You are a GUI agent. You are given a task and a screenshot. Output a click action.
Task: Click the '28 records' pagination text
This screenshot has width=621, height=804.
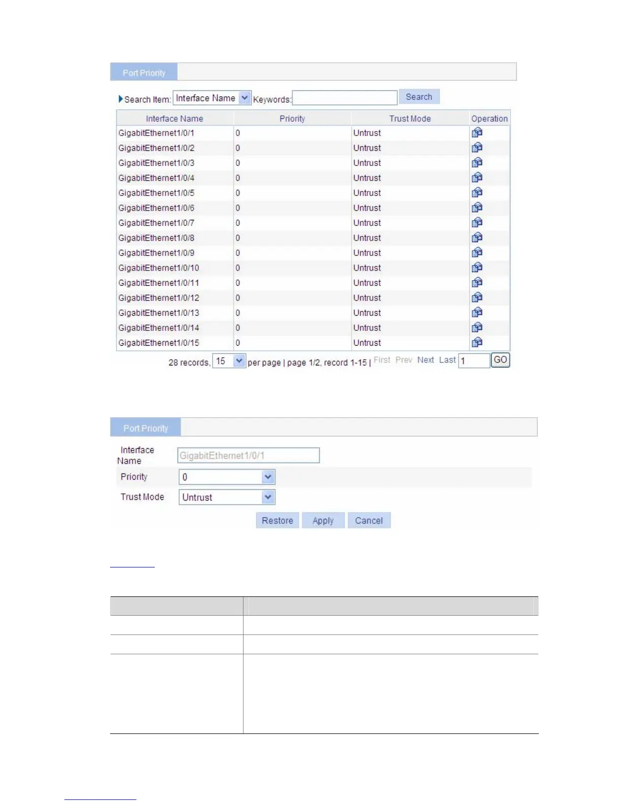coord(189,362)
